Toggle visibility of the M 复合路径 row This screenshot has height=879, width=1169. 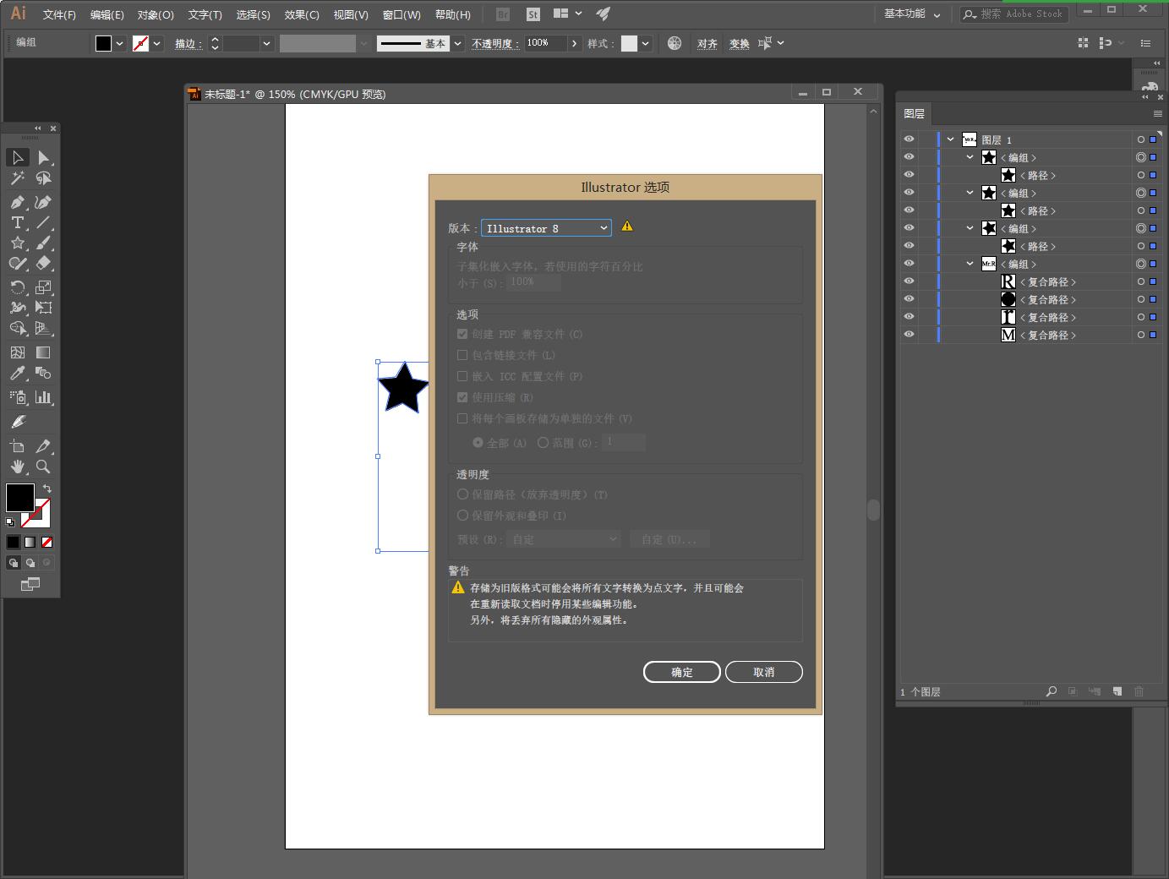click(909, 335)
